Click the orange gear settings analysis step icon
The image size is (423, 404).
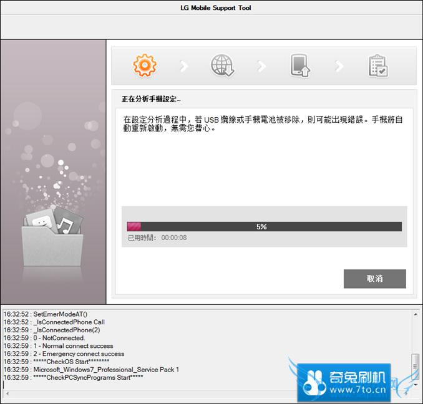coord(145,65)
